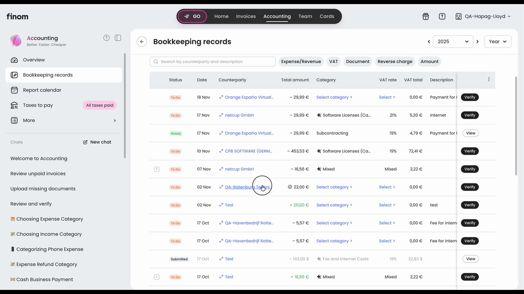Click the Expense/Revenue filter chip
This screenshot has height=294, width=524.
(x=301, y=62)
